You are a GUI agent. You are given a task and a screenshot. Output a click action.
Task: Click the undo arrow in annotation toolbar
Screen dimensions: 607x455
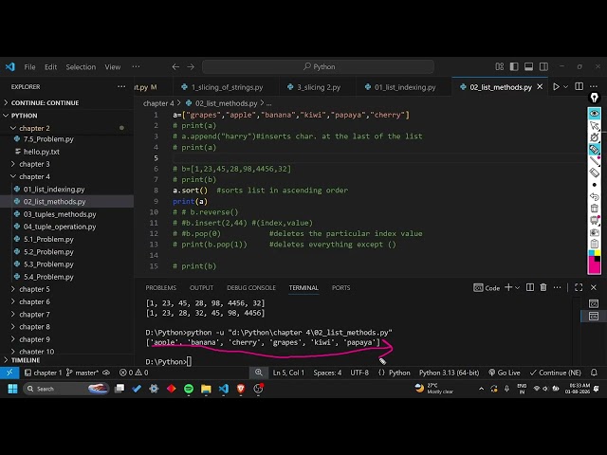tap(595, 197)
